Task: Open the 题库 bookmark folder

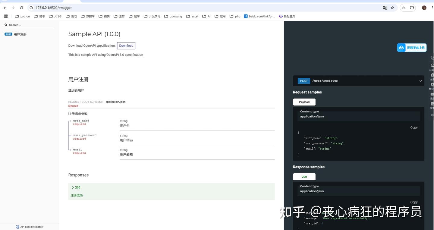Action: pos(134,16)
